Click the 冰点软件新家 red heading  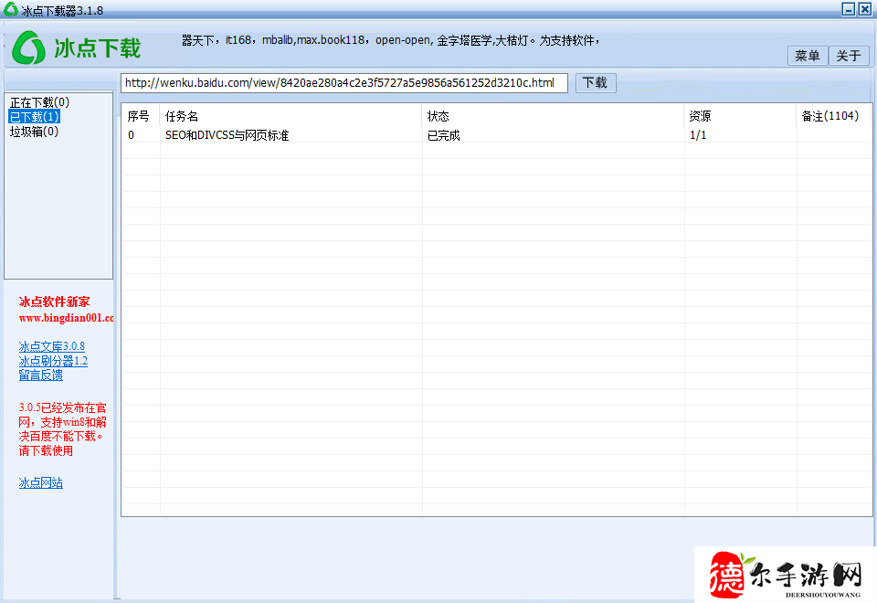click(54, 302)
